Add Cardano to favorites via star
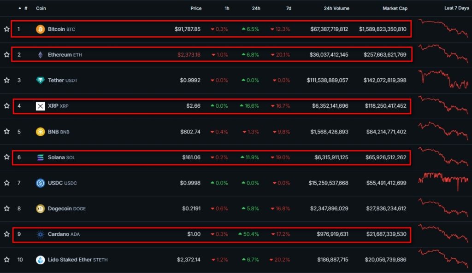The image size is (472, 273). (x=6, y=234)
